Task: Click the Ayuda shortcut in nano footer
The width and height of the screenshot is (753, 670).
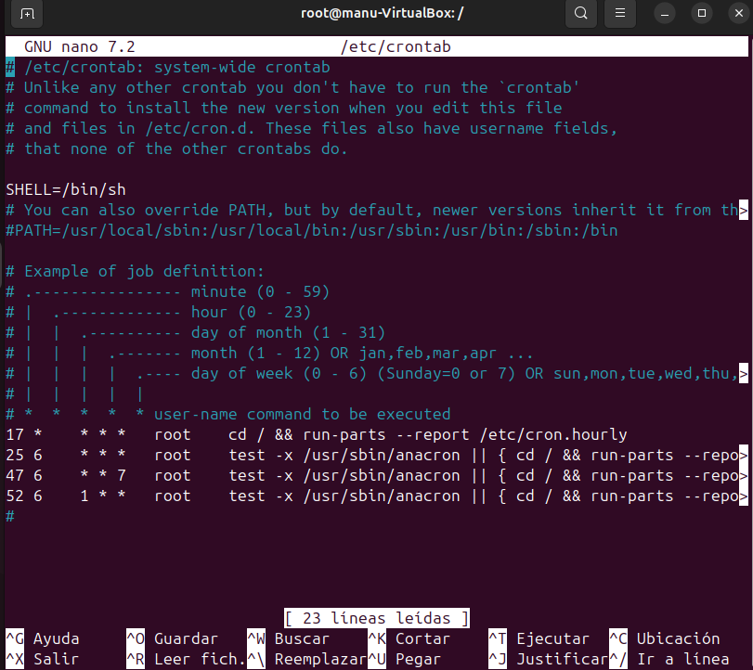Action: [x=56, y=639]
